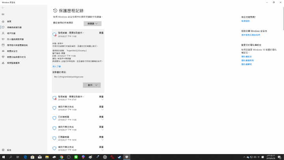The image size is (284, 160).
Task: Open the 隱私權設定 link
Action: [246, 56]
